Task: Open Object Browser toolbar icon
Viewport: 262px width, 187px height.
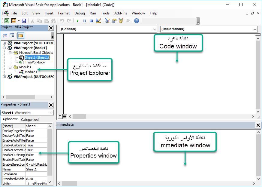Action: point(121,21)
